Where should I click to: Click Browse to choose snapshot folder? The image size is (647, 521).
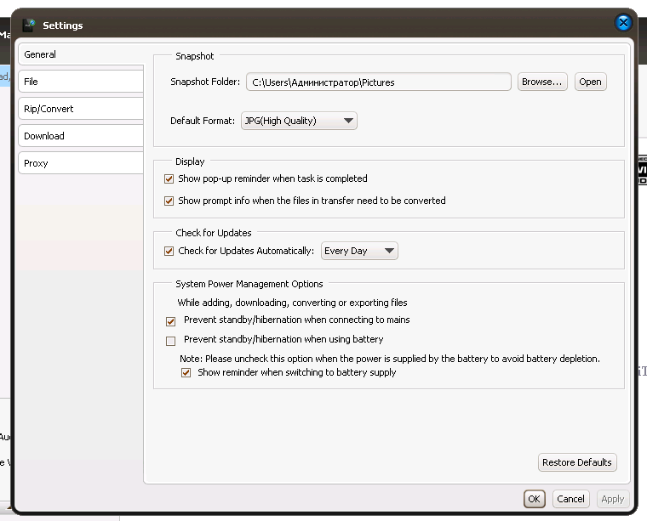pos(542,82)
